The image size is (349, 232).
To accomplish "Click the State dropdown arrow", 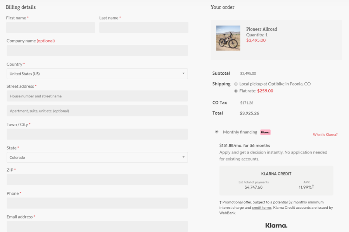I will coord(183,157).
